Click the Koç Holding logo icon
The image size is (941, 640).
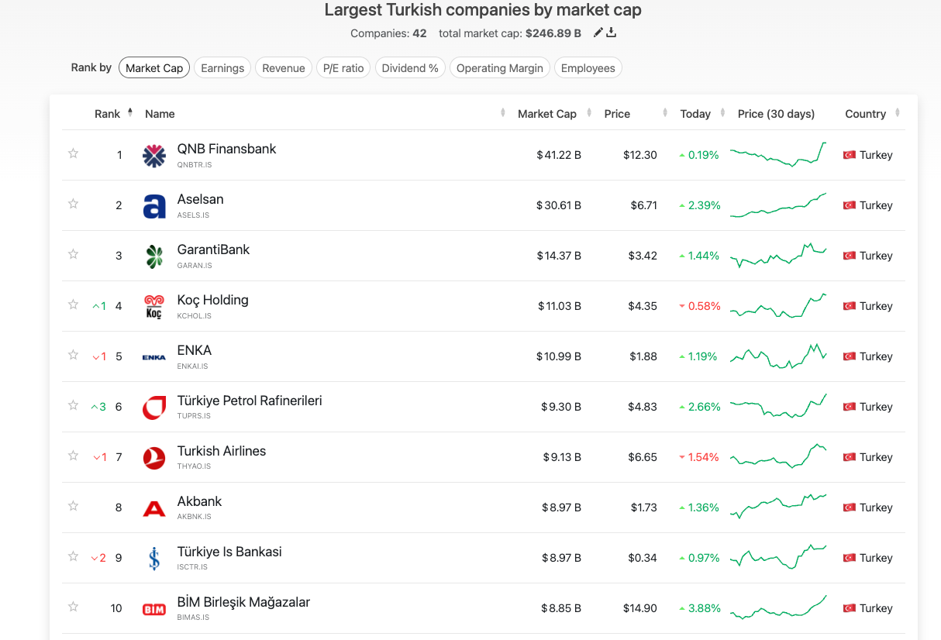(x=154, y=307)
